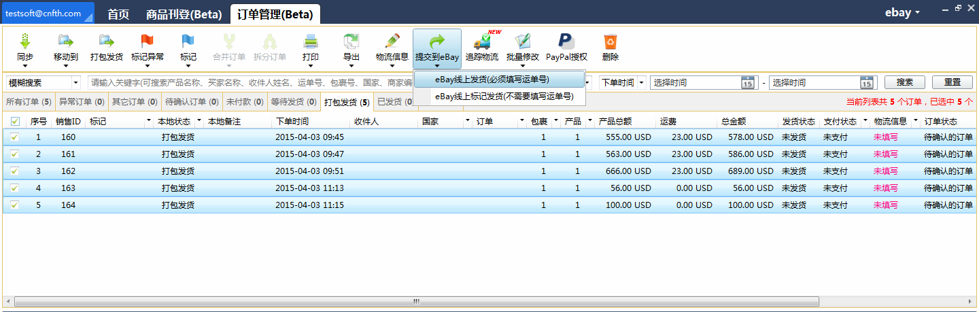
Task: Click the 批量修改 icon
Action: 523,41
